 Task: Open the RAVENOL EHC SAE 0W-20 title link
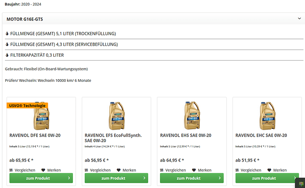(x=261, y=135)
